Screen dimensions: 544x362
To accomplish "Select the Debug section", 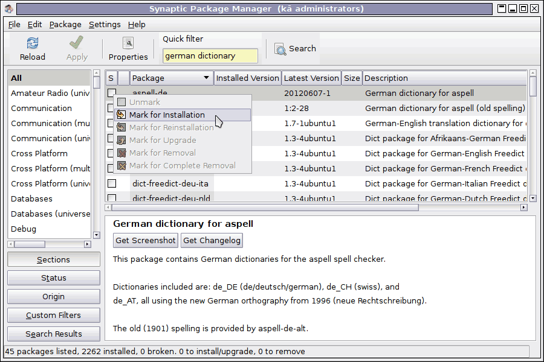I will click(x=49, y=229).
